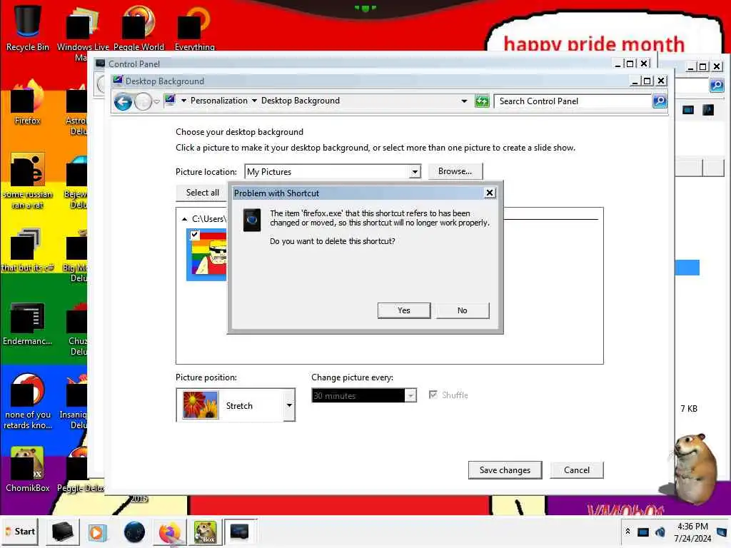Image resolution: width=731 pixels, height=548 pixels.
Task: Open Firefox from the taskbar
Action: pos(170,532)
